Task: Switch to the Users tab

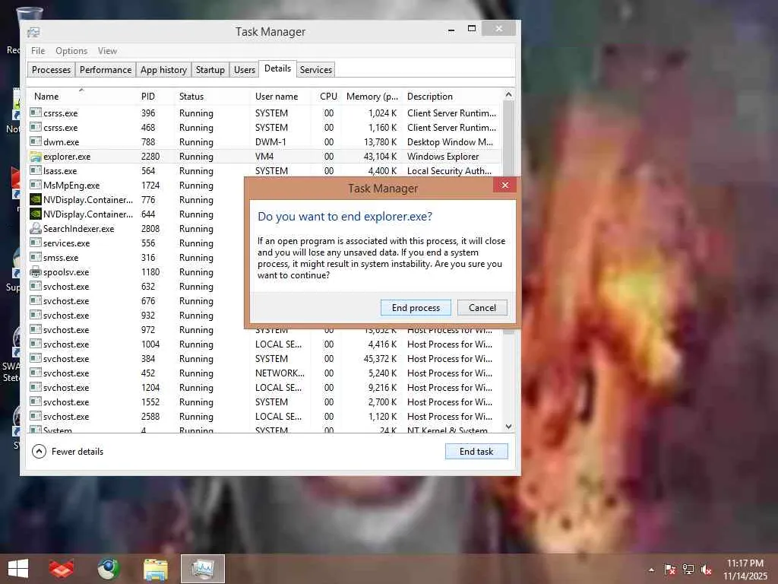Action: tap(245, 70)
